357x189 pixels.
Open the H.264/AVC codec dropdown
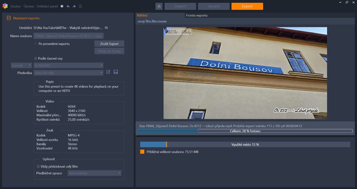(x=69, y=65)
